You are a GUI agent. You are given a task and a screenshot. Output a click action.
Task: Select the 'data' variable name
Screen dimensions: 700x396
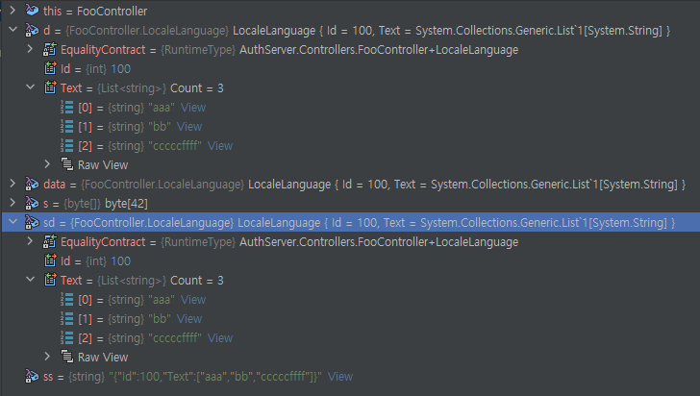55,184
